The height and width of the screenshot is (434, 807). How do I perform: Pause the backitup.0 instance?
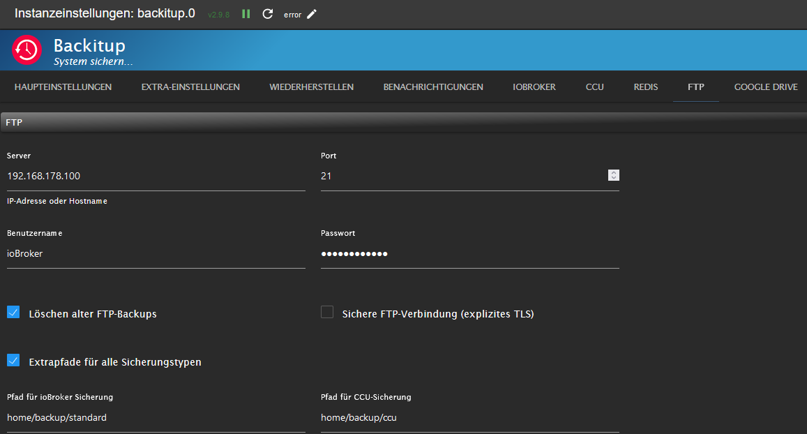pyautogui.click(x=246, y=14)
